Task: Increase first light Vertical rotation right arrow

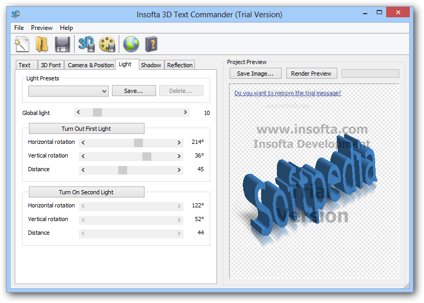Action: [179, 156]
